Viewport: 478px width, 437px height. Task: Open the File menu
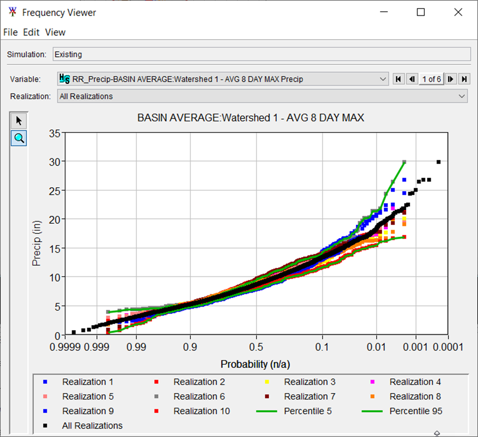click(x=10, y=32)
